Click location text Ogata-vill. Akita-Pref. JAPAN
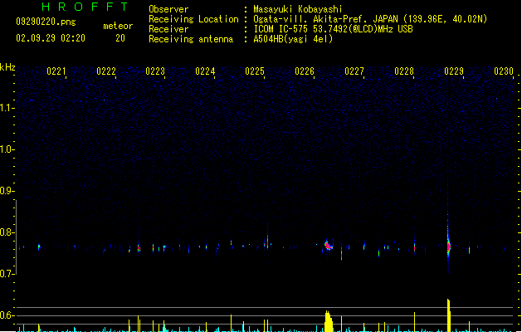 click(x=325, y=19)
